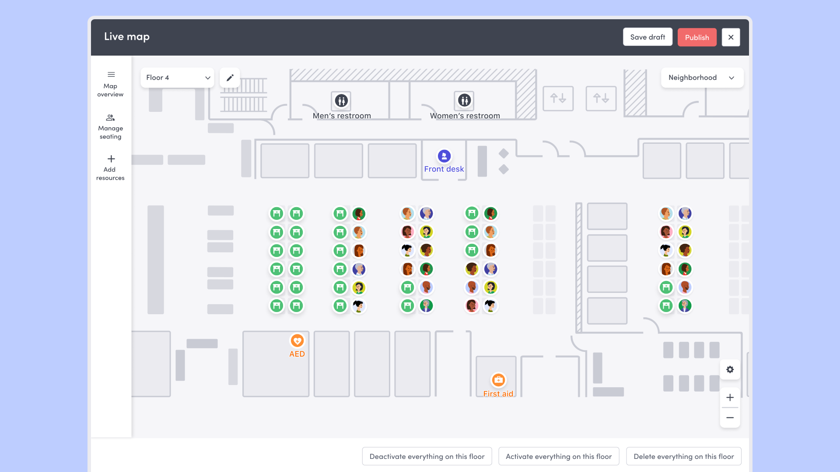Zoom in with the plus button

click(730, 398)
